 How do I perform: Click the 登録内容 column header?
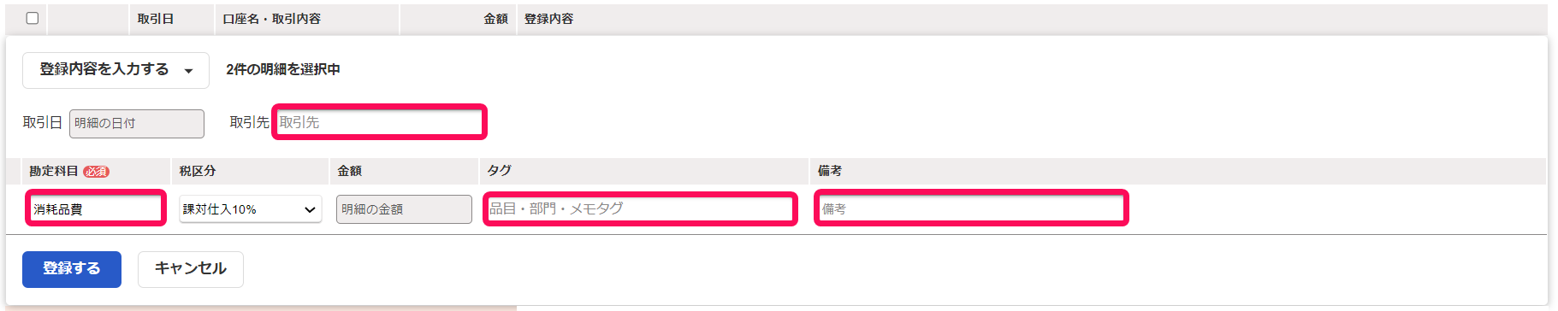pos(549,19)
